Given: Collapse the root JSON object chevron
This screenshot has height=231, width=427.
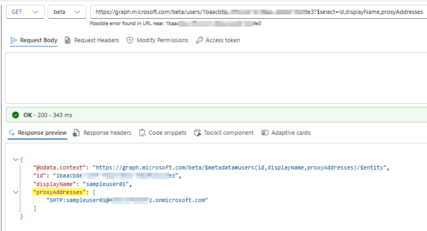Looking at the screenshot, I should [16, 159].
